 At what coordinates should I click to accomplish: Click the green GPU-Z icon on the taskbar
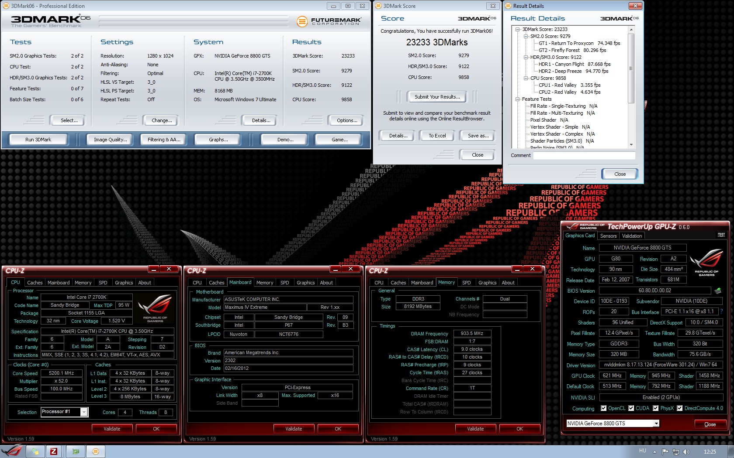click(76, 451)
